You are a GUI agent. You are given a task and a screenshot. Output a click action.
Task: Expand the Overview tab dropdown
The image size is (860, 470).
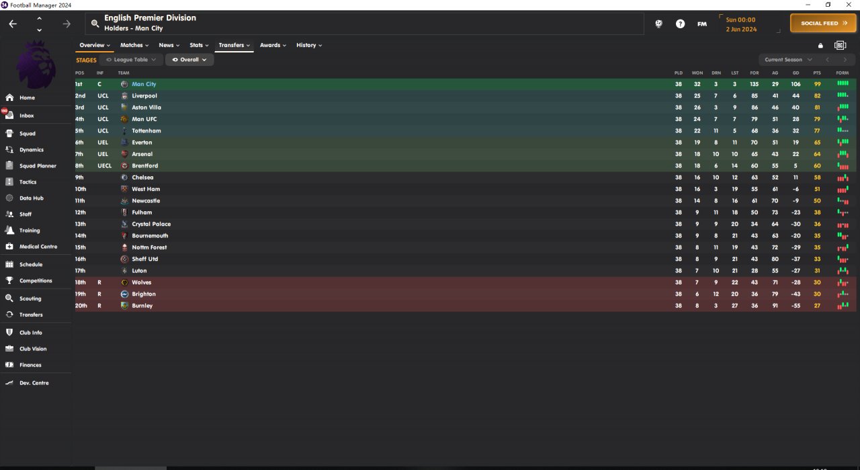coord(94,45)
